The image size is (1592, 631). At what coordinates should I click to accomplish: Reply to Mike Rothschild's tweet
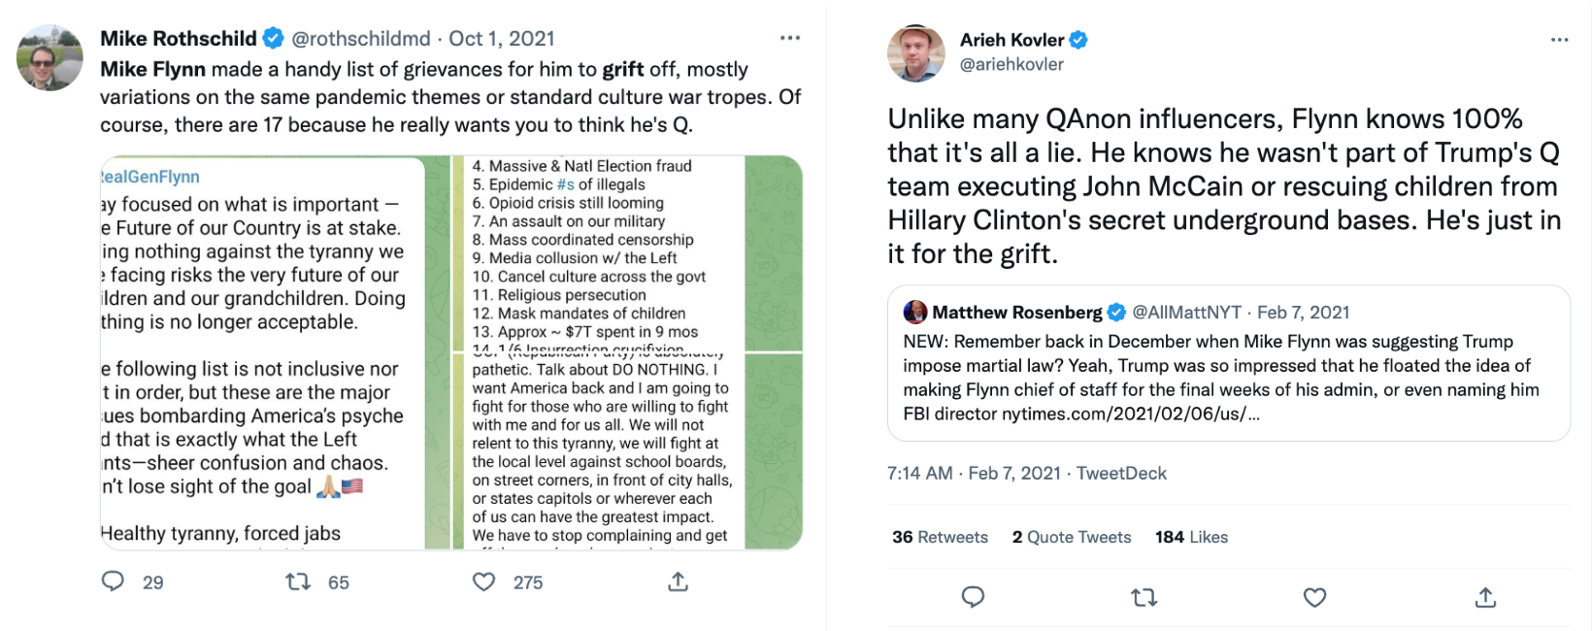click(114, 581)
